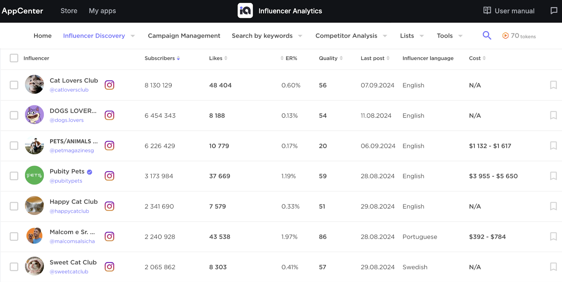Bookmark Sweet Cat Club influencer
Screen dimensions: 562x282
(554, 267)
